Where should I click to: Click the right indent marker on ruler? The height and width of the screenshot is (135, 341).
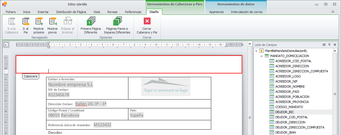coord(226,45)
